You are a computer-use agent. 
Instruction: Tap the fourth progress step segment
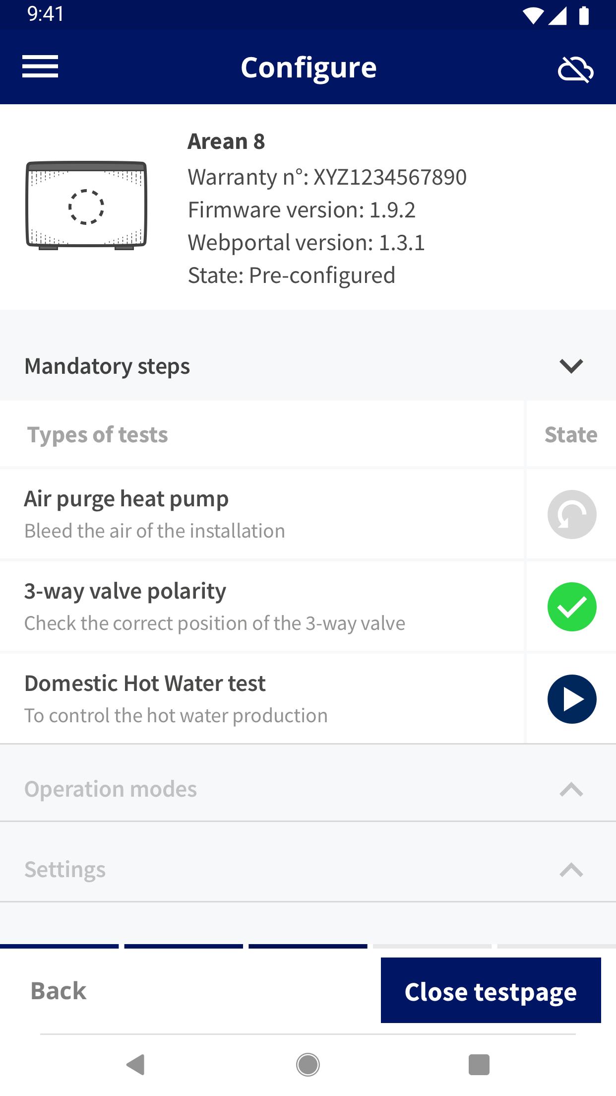432,946
